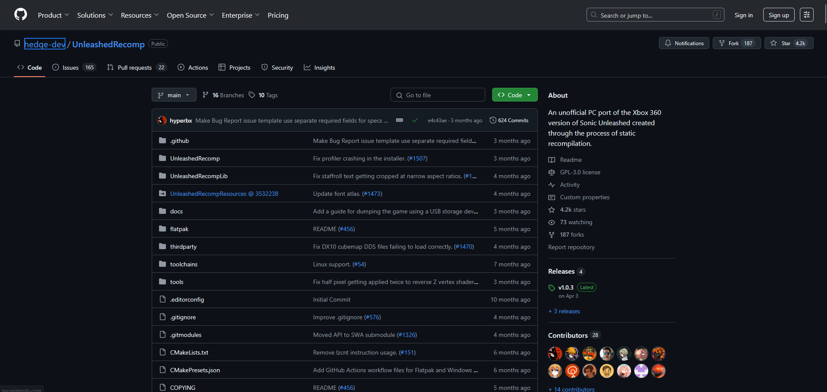View the 624 Commits history
Viewport: 827px width, 392px height.
(x=509, y=120)
